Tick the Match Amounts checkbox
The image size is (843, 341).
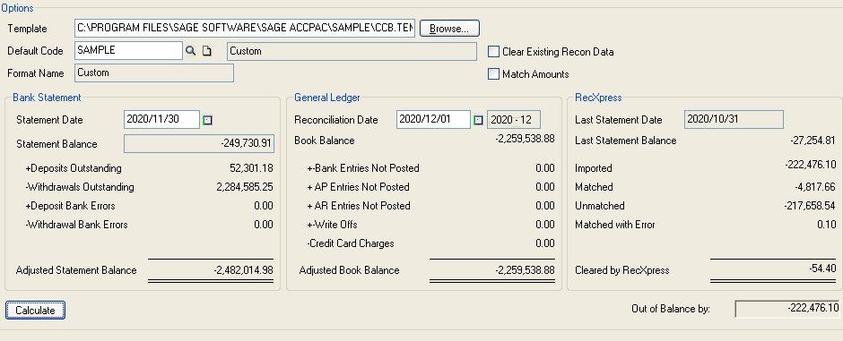coord(493,74)
